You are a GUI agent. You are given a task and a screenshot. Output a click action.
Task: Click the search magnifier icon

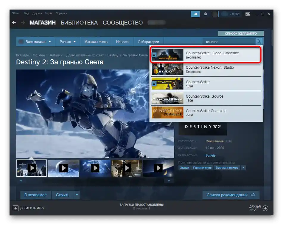tap(259, 41)
